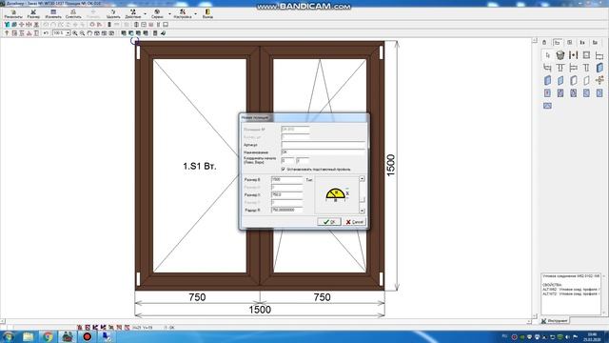This screenshot has width=609, height=343.
Task: Confirm dialog with OK button
Action: click(x=329, y=222)
